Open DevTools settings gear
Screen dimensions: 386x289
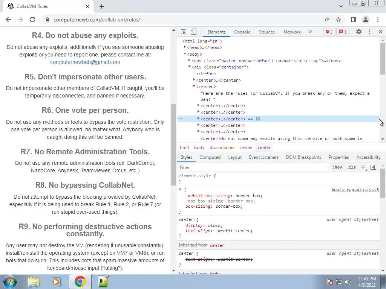(x=359, y=32)
